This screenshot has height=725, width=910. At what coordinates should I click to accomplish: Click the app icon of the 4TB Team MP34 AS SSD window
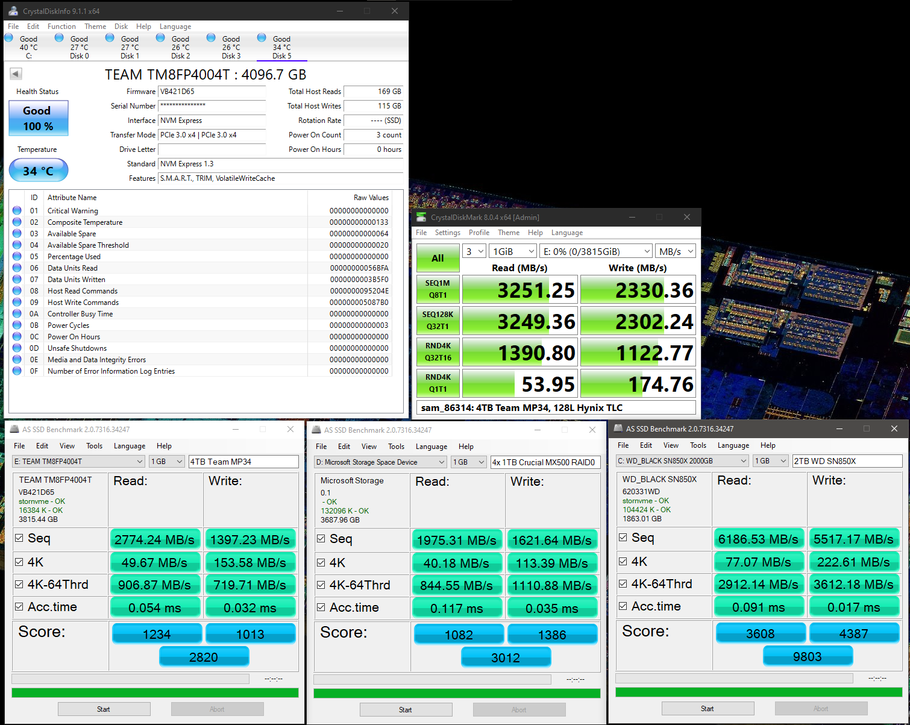point(14,429)
